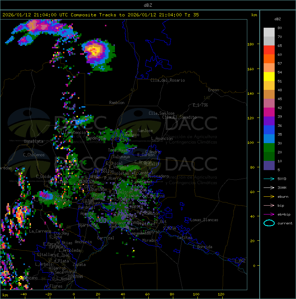Image resolution: width=296 pixels, height=299 pixels.
Task: Click the 'Clla.SanJose' label
Action: pos(162,113)
